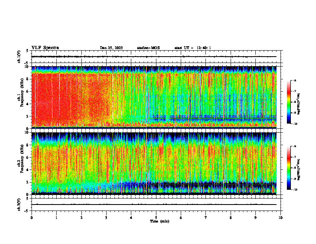Click the 'Time (min)' x-axis label
This screenshot has height=244, width=316.
160,221
